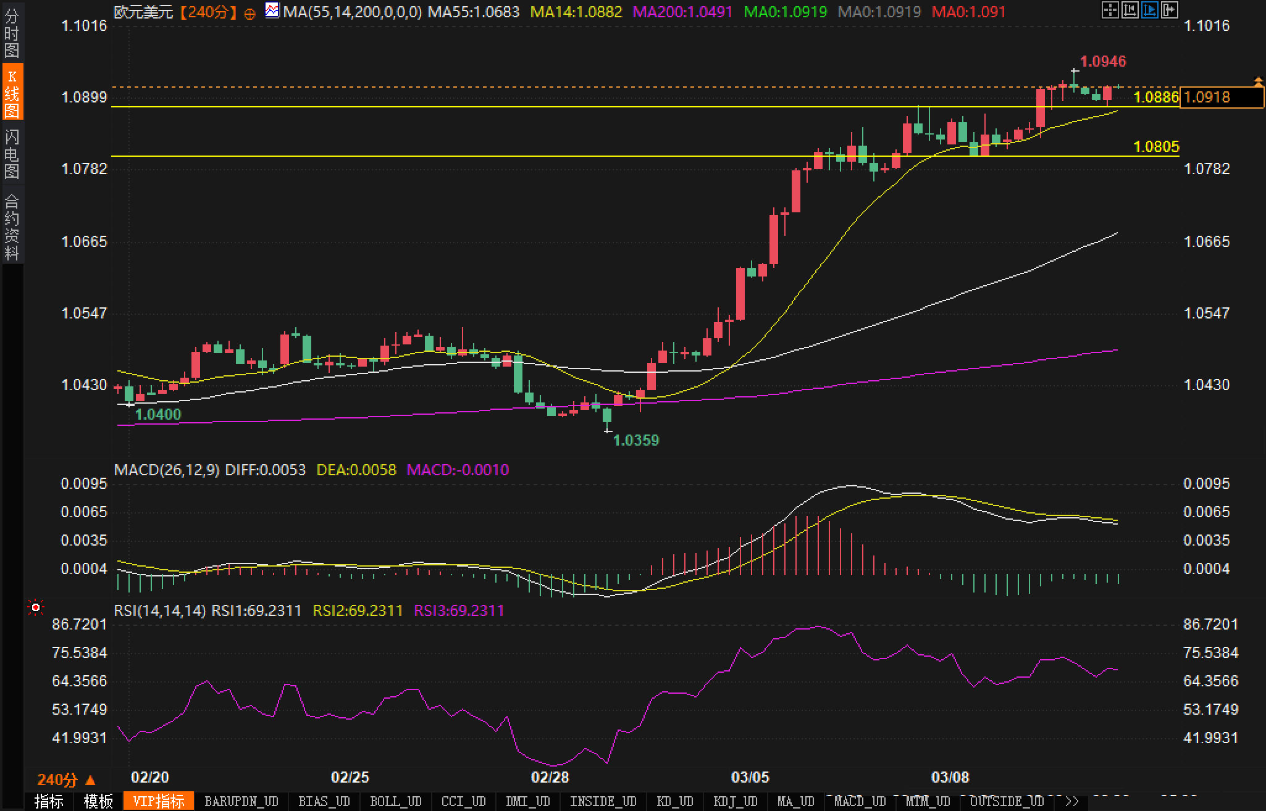The height and width of the screenshot is (811, 1266).
Task: Click the 1.0946 high price label
Action: (x=1104, y=61)
